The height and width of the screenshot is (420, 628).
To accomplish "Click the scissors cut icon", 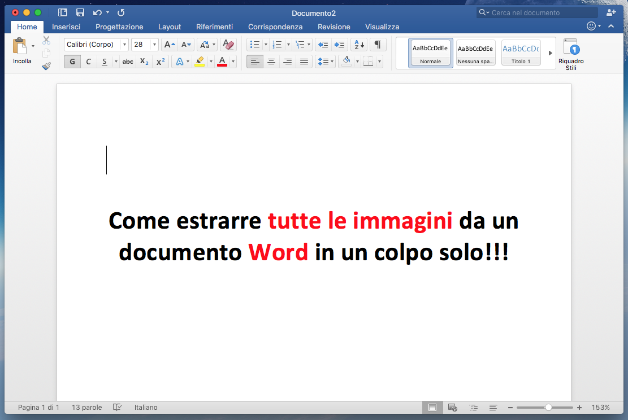I will [46, 40].
